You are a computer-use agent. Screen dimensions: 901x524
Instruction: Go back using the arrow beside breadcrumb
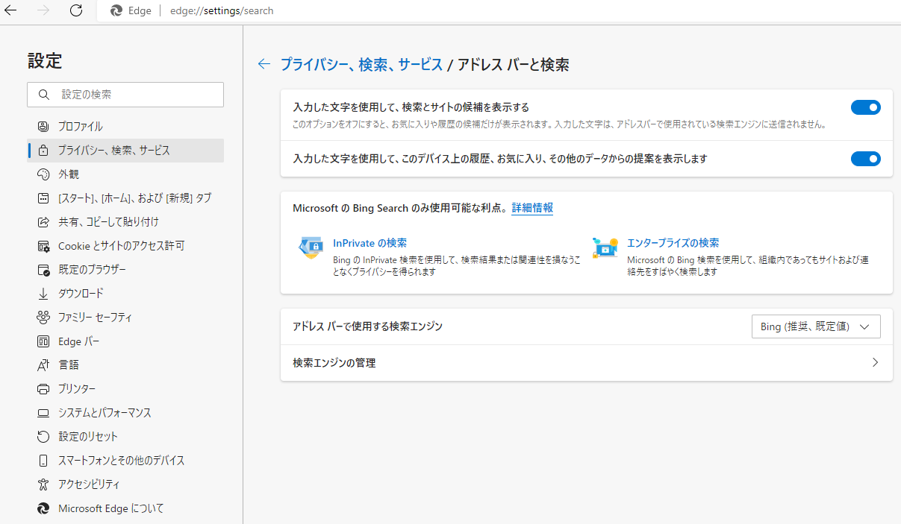coord(264,64)
